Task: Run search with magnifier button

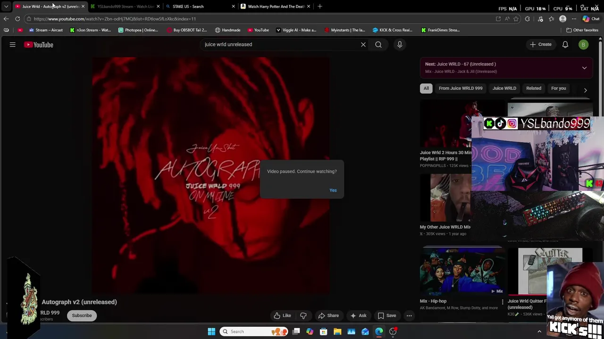Action: 378,44
